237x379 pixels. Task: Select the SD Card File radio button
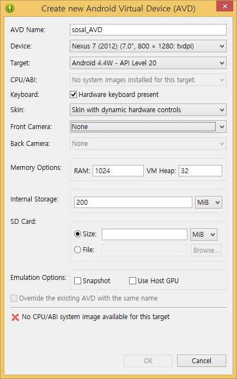coord(77,250)
